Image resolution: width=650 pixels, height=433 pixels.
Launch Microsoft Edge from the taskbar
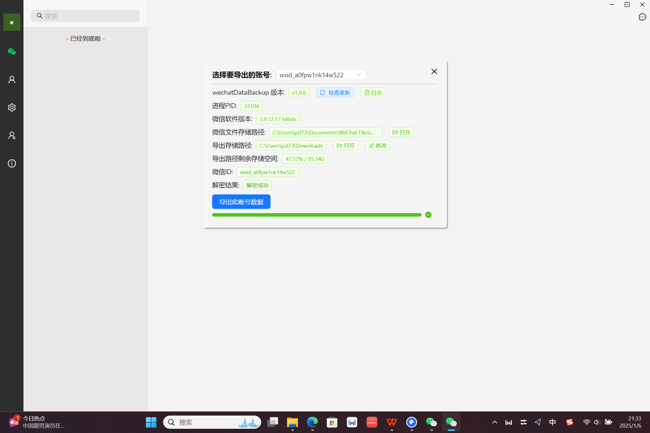[x=312, y=422]
